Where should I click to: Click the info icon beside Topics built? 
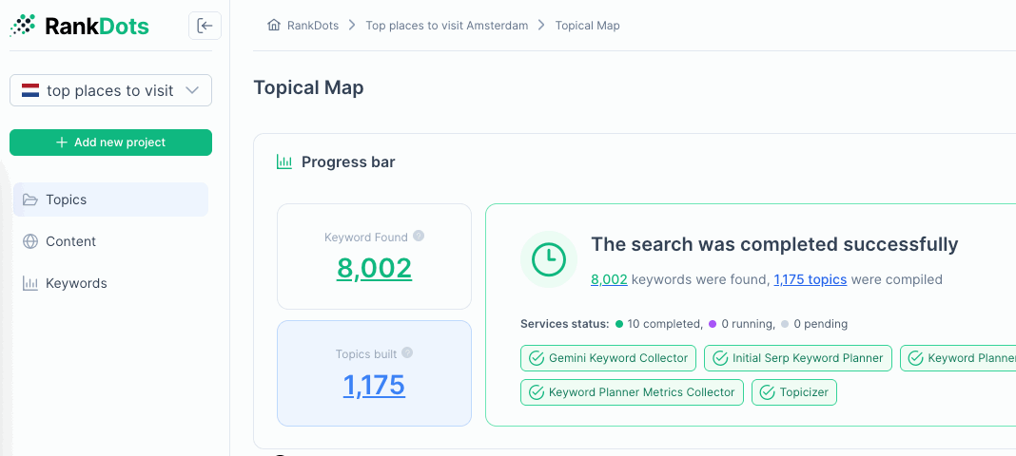(x=407, y=353)
